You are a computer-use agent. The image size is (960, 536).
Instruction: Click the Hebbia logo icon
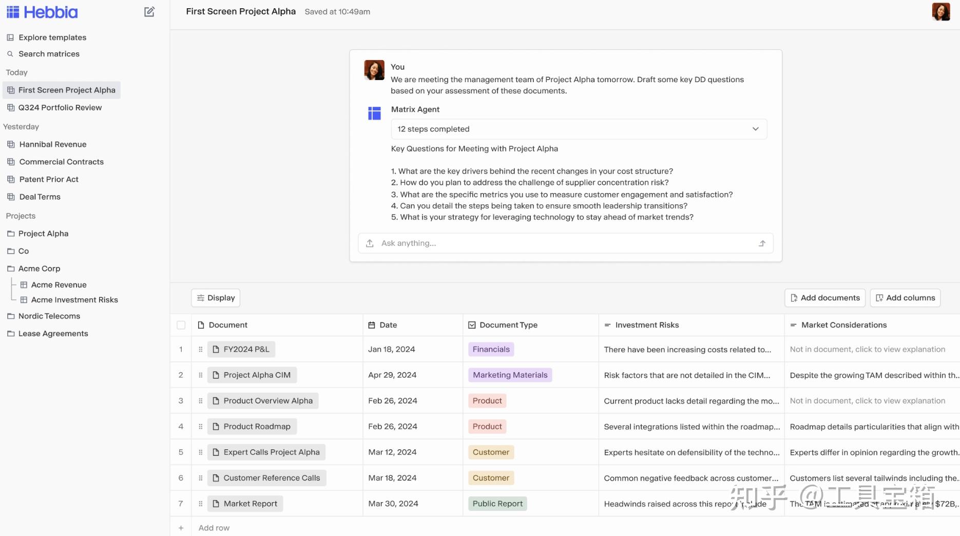coord(13,12)
